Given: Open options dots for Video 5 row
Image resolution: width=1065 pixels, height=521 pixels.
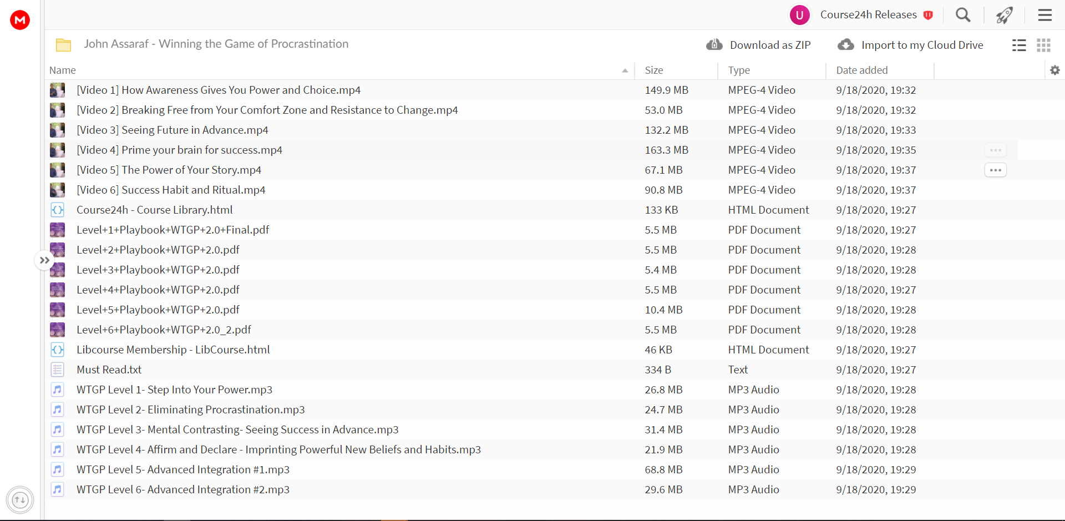Looking at the screenshot, I should pyautogui.click(x=996, y=170).
